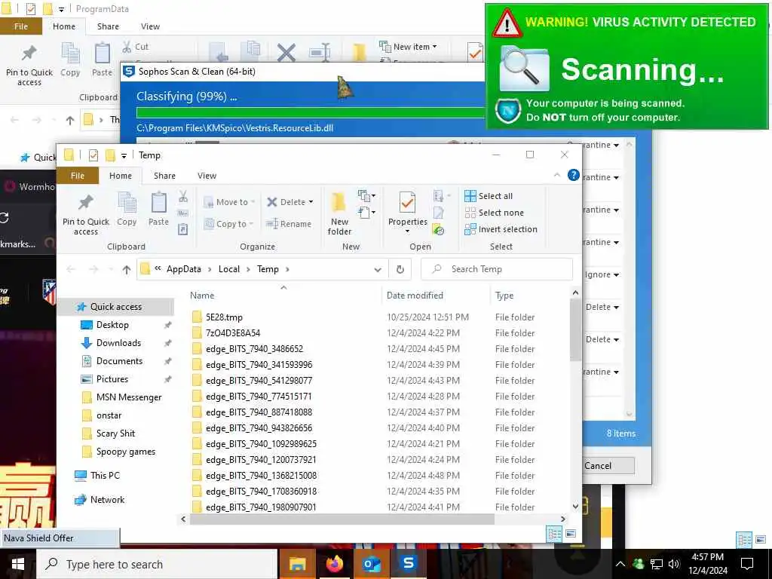Switch Temp window to Large icons view
Screen dimensions: 772x579
click(x=571, y=534)
